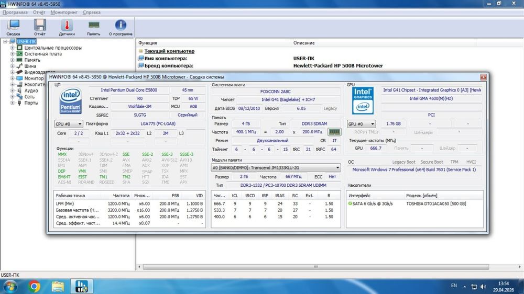This screenshot has width=524, height=294.
Task: Open the Датчики sensors icon
Action: [x=67, y=27]
